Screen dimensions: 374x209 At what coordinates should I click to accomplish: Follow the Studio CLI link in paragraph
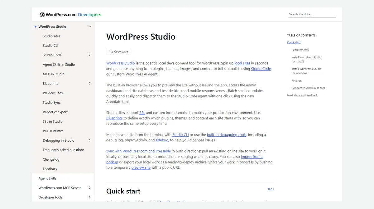(x=180, y=135)
